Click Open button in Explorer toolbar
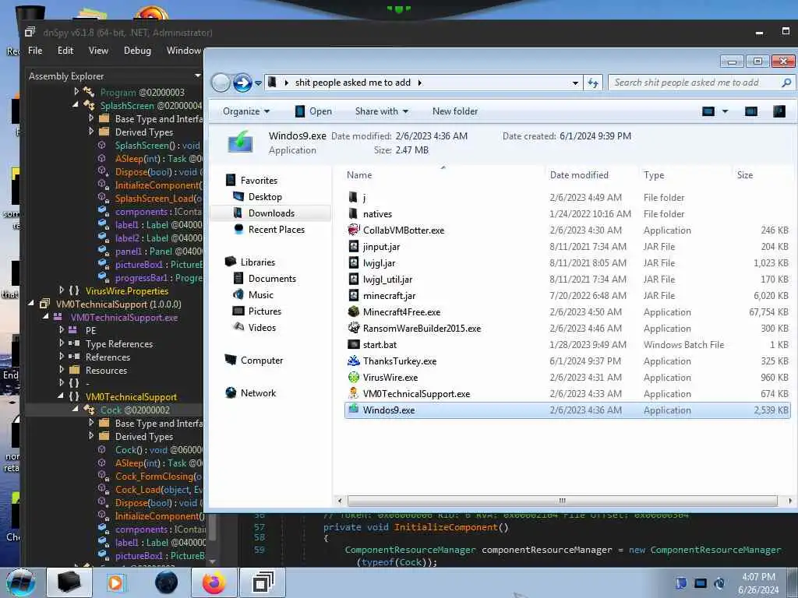This screenshot has width=798, height=598. (x=313, y=111)
